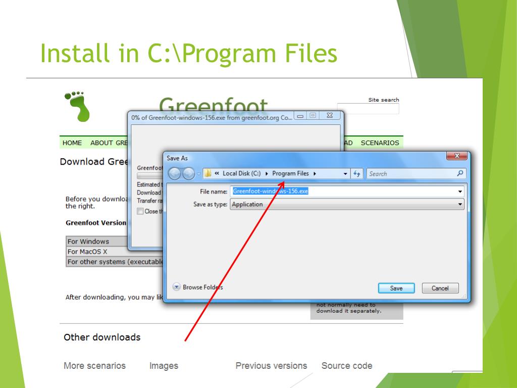Image resolution: width=517 pixels, height=388 pixels.
Task: Select Program Files in breadcrumb path
Action: click(x=290, y=174)
